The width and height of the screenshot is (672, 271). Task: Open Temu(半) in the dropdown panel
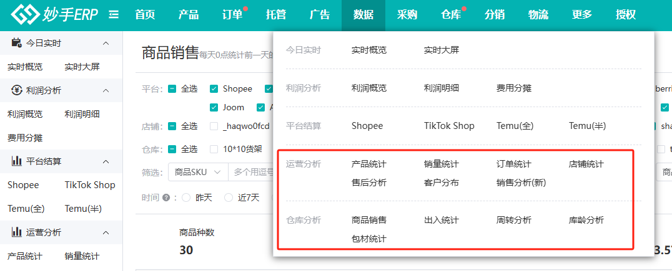tap(587, 126)
